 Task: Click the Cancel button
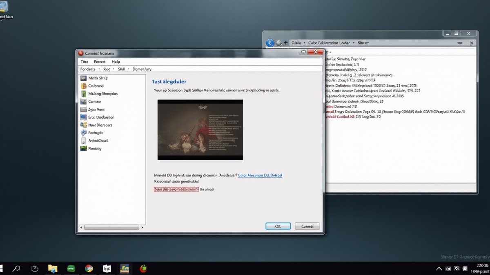[x=307, y=226]
